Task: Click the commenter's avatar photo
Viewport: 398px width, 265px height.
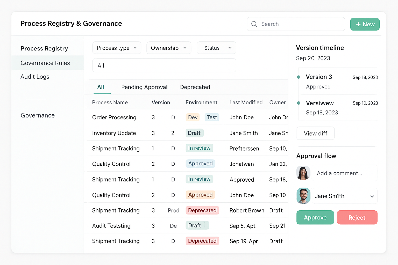Action: 303,173
